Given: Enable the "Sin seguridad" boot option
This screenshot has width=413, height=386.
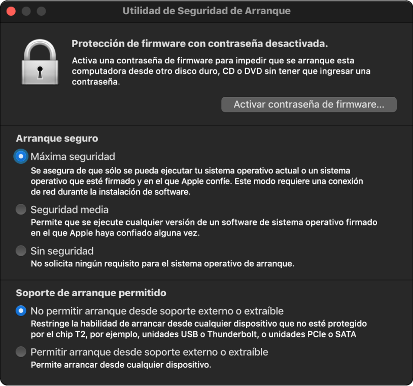Looking at the screenshot, I should 20,251.
